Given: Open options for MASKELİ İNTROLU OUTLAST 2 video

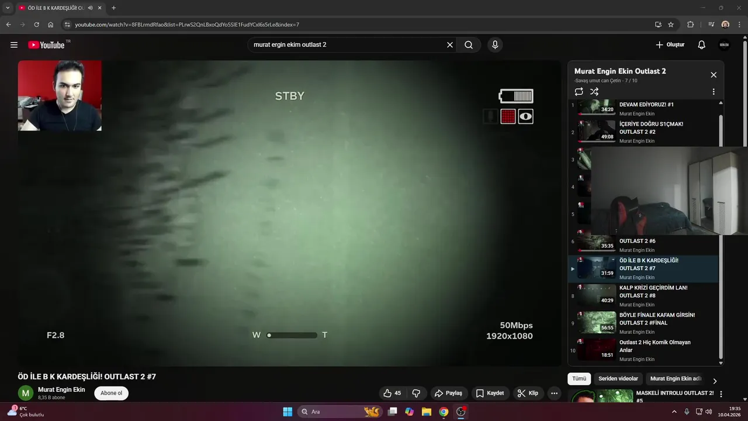Looking at the screenshot, I should (721, 394).
